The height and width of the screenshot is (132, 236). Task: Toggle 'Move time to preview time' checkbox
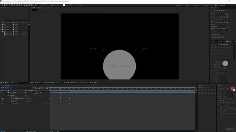(211, 38)
